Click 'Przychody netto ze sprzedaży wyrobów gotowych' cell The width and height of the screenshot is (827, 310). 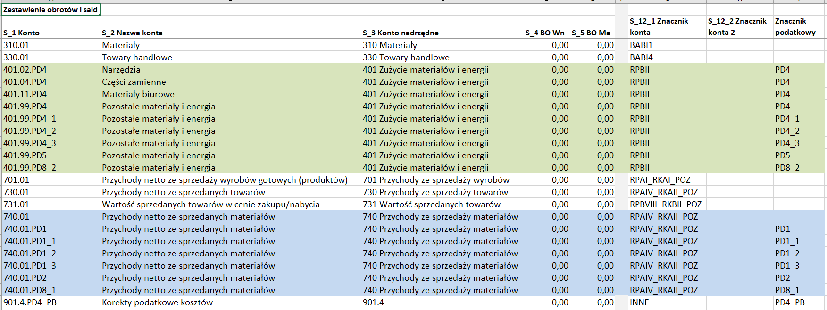click(x=230, y=179)
